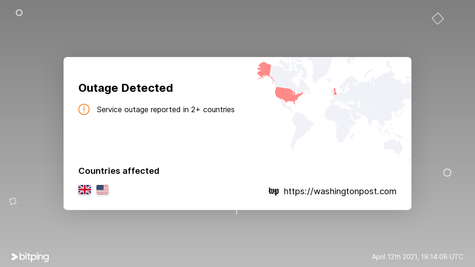Click the circle shape beside the card
The height and width of the screenshot is (267, 475).
[447, 172]
